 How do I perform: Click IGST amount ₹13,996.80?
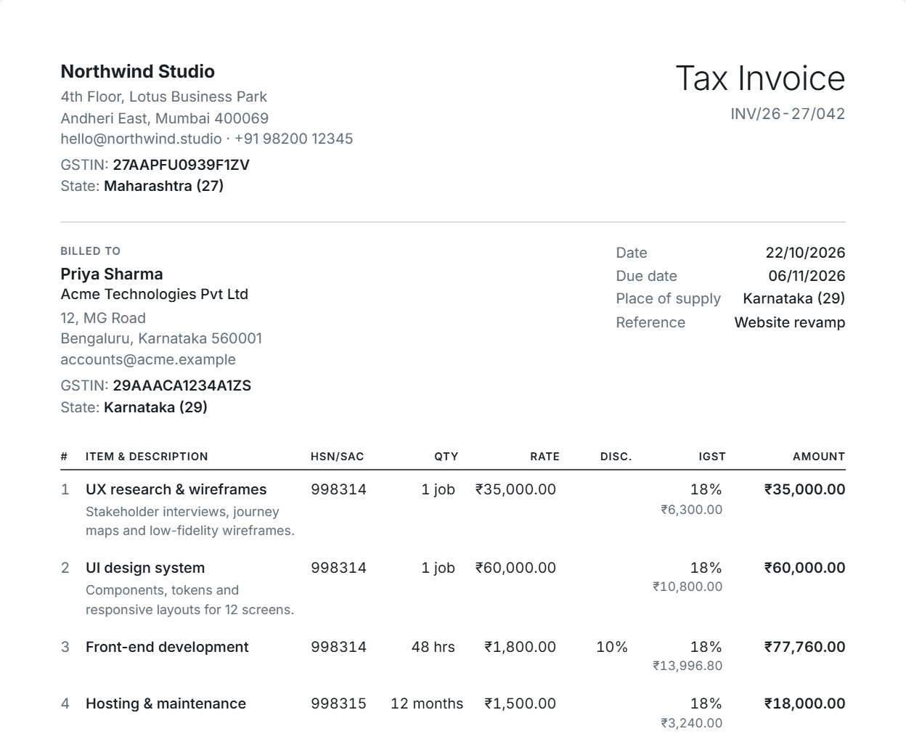(x=687, y=666)
